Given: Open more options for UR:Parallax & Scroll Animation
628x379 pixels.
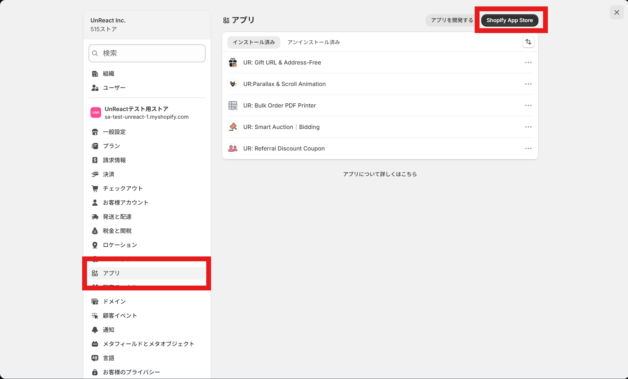Looking at the screenshot, I should coord(528,84).
